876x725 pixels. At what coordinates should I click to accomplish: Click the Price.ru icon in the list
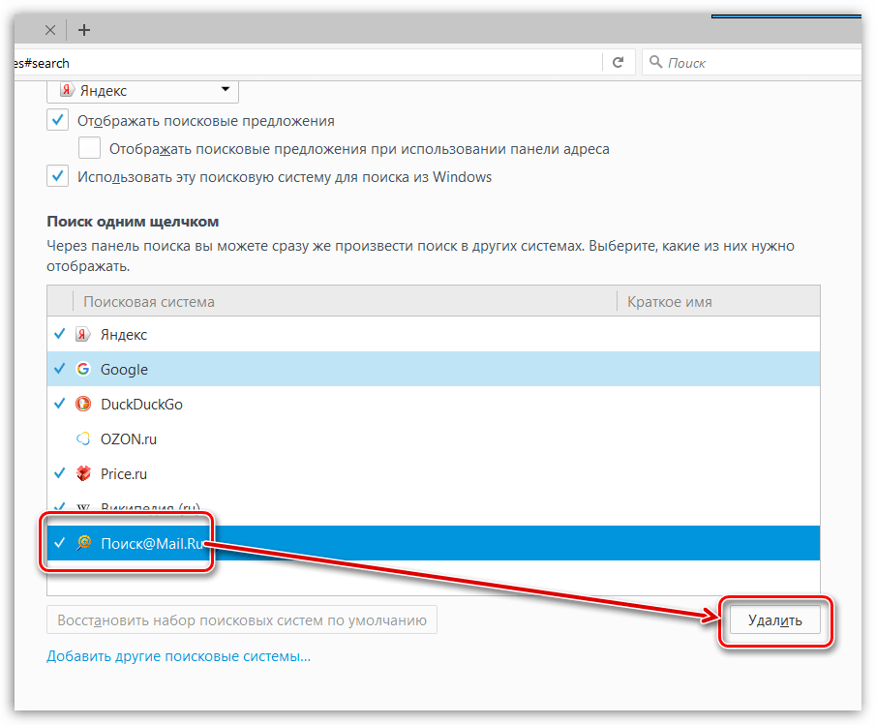tap(83, 473)
